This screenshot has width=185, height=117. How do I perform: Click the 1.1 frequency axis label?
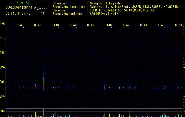click(x=2, y=38)
